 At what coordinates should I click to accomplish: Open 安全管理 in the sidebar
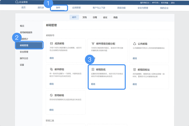click(x=24, y=52)
